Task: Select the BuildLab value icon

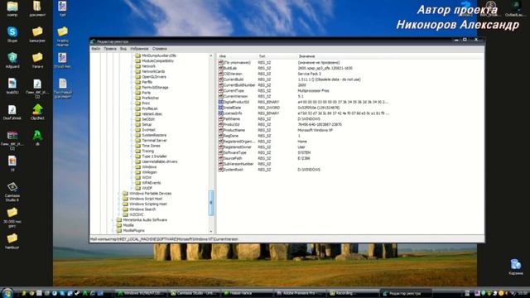Action: point(221,68)
